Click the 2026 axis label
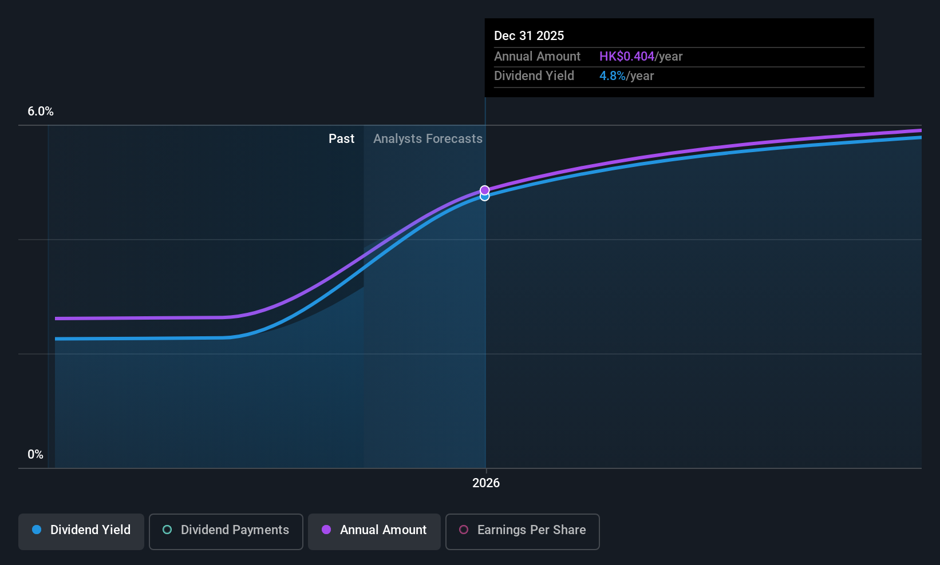 point(486,483)
